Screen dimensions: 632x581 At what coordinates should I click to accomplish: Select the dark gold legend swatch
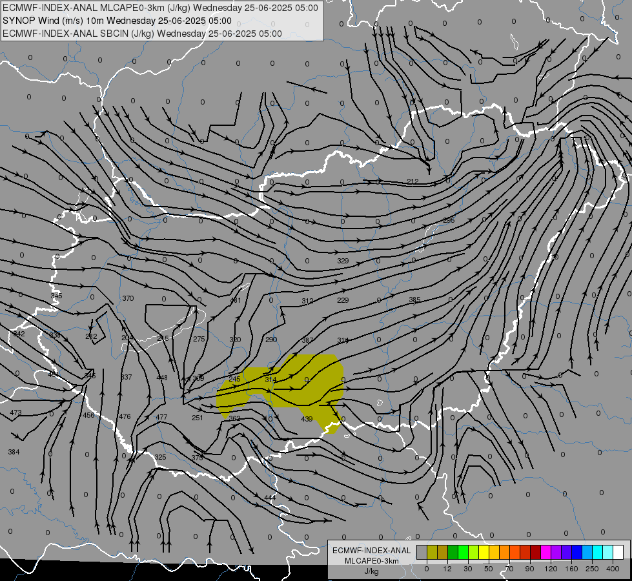point(443,553)
